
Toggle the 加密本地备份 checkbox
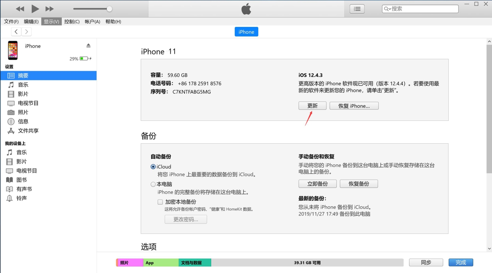point(160,202)
